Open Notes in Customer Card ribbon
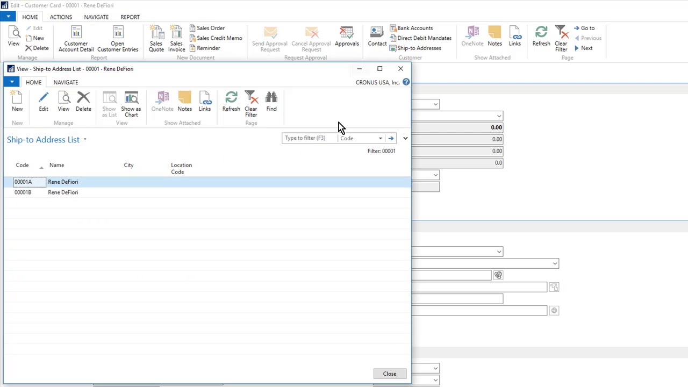The image size is (688, 387). [494, 37]
